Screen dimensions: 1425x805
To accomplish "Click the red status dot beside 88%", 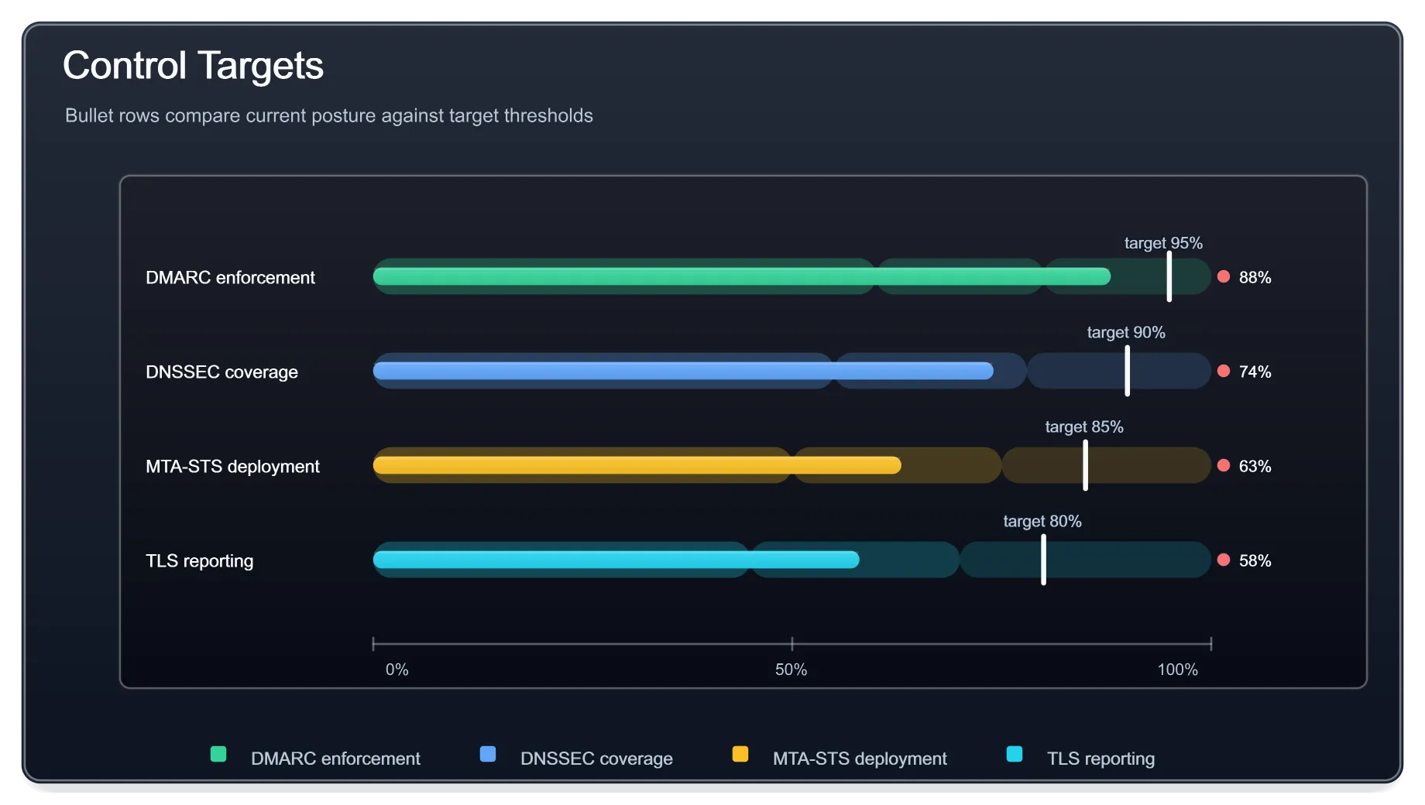I will (x=1224, y=276).
